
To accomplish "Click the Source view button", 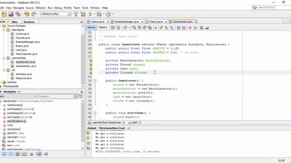I will coord(91,27).
